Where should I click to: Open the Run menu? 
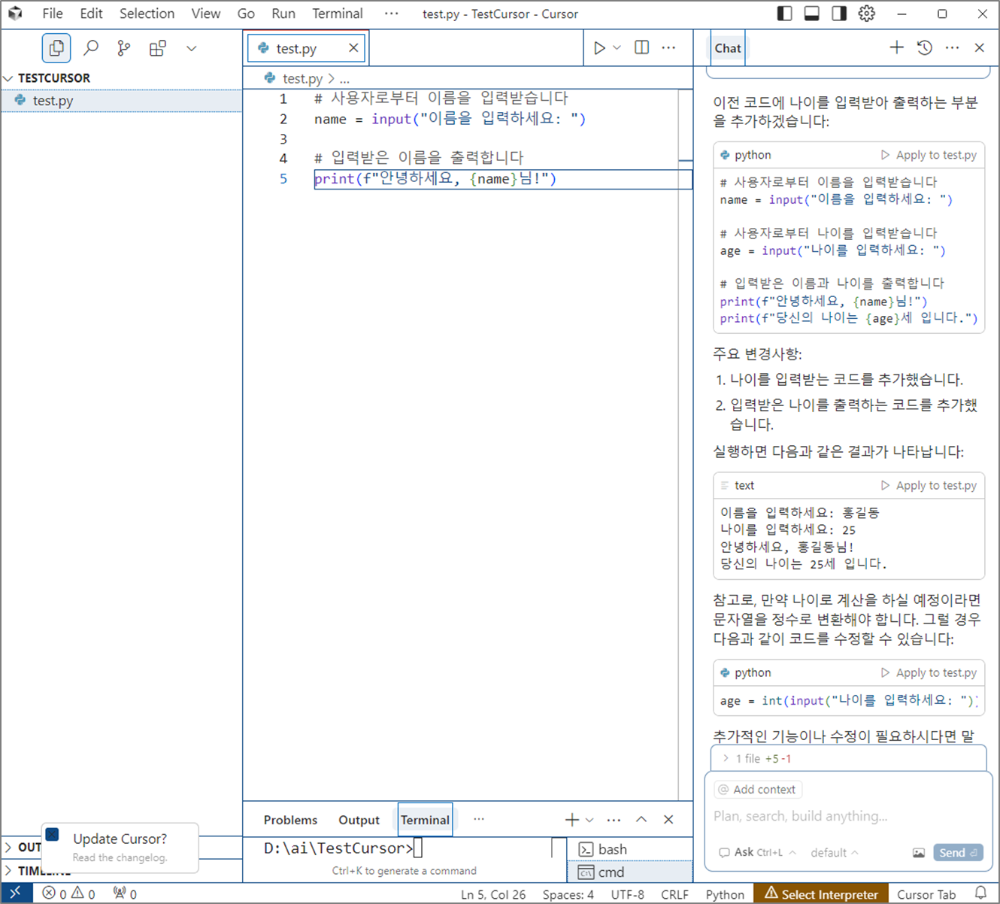click(283, 14)
